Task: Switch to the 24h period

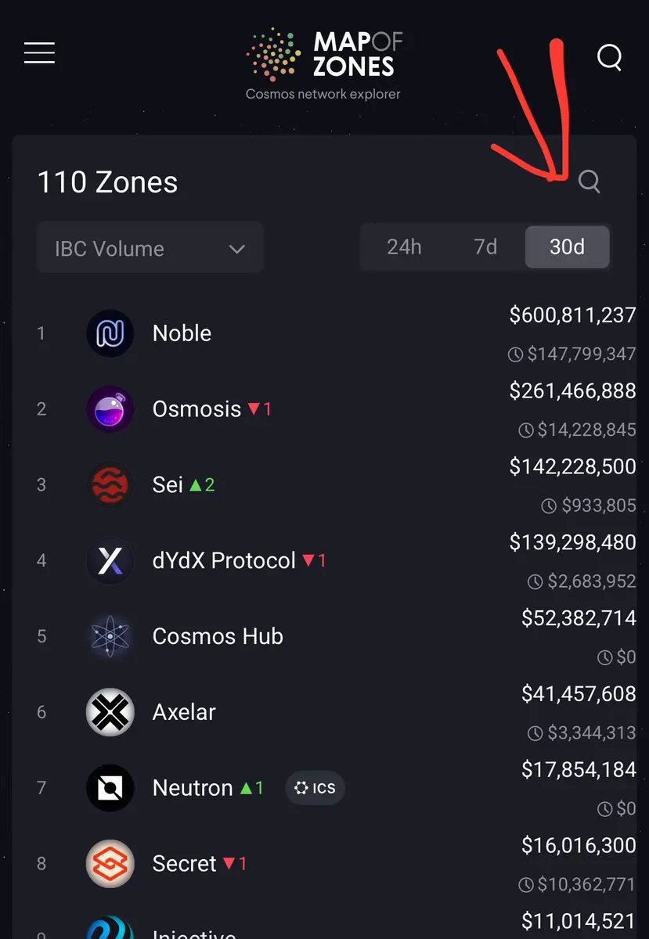Action: coord(404,247)
